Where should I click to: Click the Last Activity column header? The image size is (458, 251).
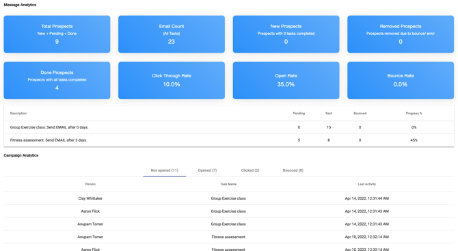coord(367,185)
